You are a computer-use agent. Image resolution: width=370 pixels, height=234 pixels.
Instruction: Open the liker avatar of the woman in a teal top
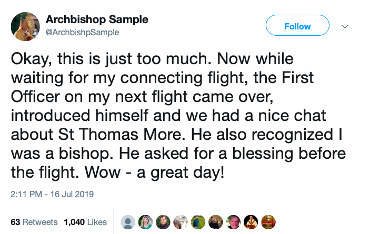click(x=145, y=222)
